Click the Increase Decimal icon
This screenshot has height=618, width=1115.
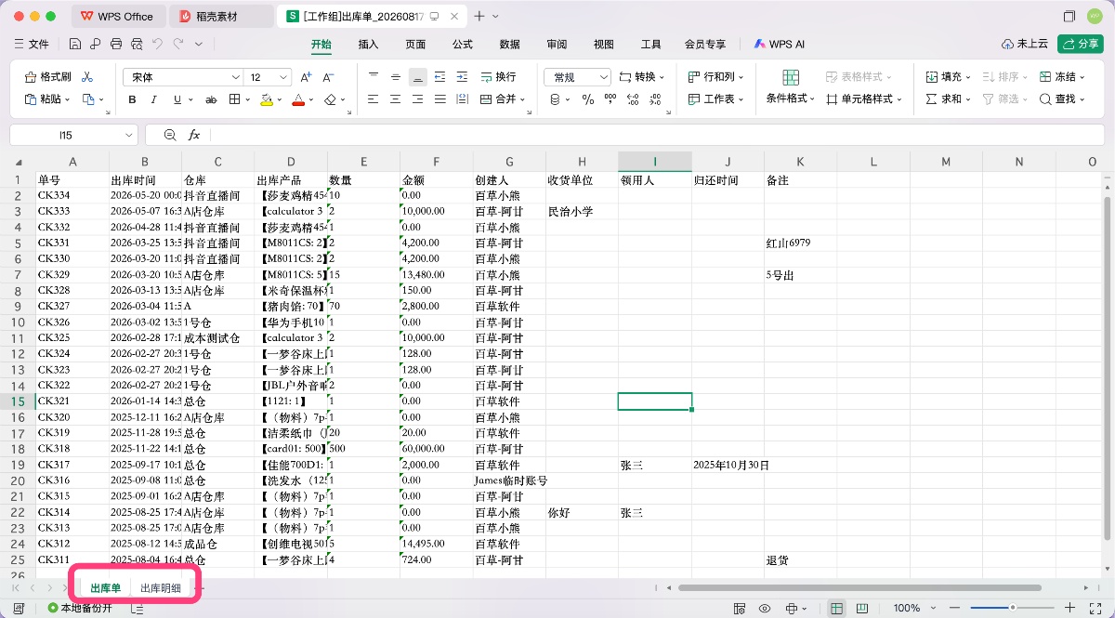click(x=634, y=99)
